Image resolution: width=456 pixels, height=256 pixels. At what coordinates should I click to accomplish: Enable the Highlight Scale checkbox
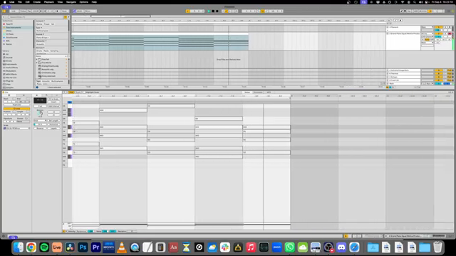click(x=84, y=92)
